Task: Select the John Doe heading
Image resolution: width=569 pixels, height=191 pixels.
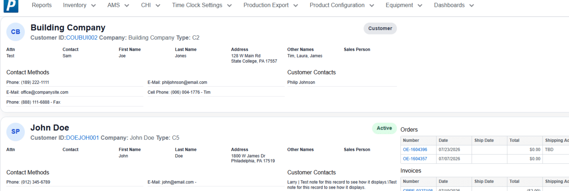Action: (50, 128)
